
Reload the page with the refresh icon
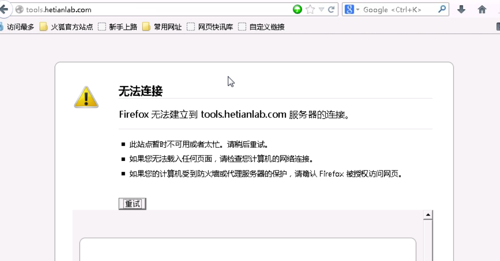click(x=331, y=9)
